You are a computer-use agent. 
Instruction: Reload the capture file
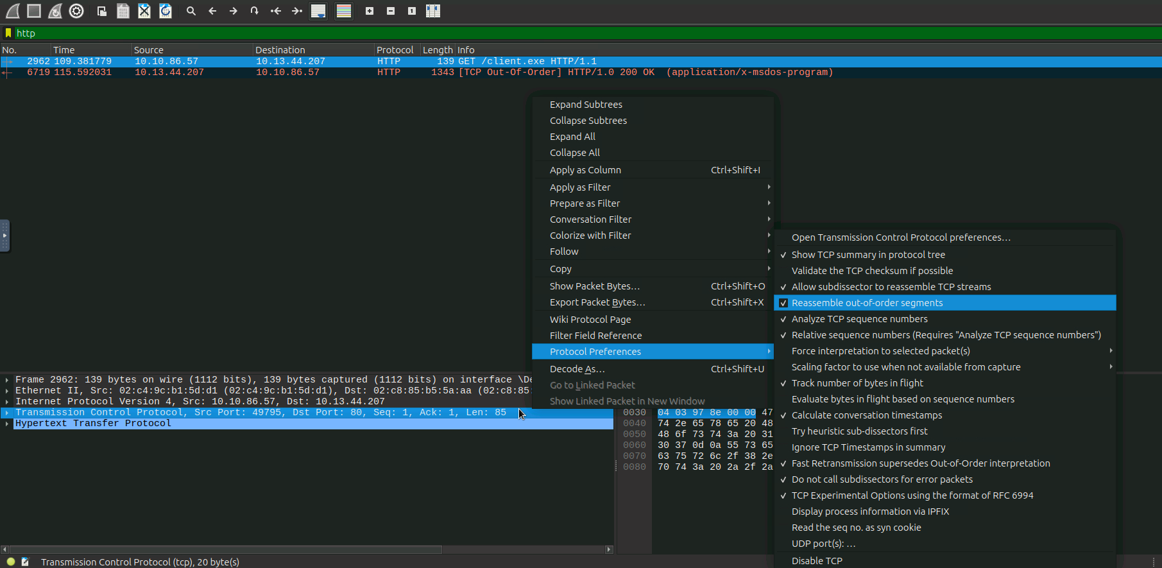coord(166,11)
